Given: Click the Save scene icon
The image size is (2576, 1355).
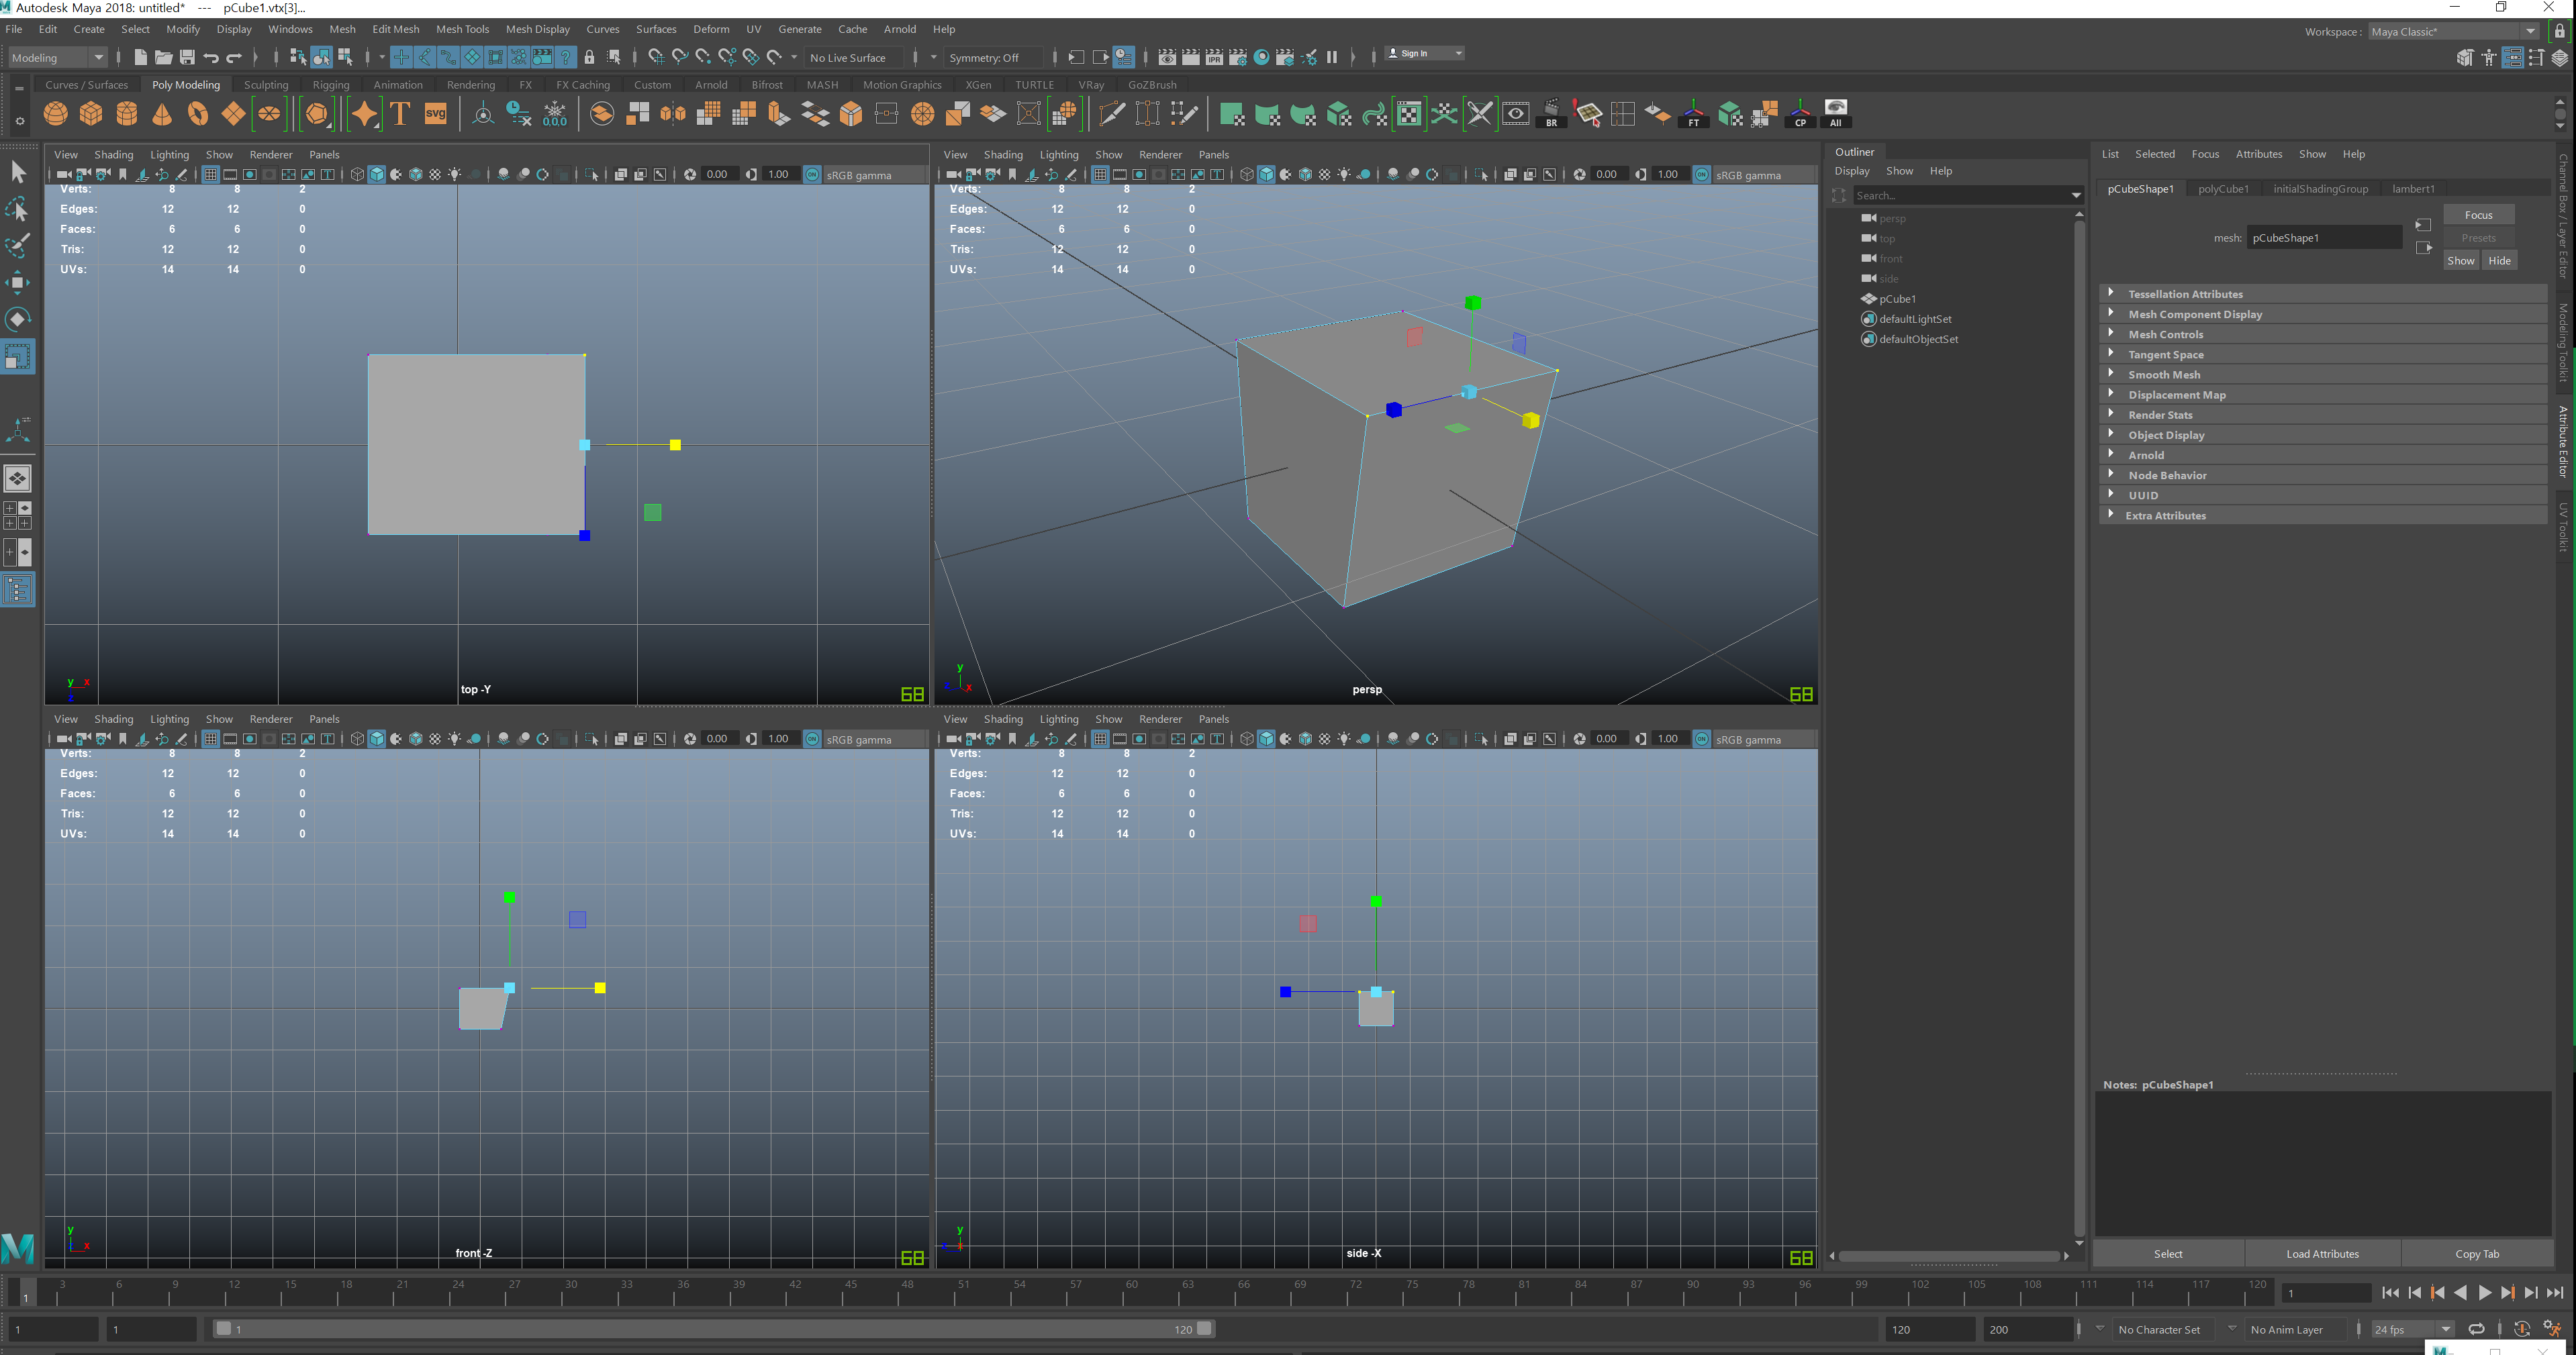Looking at the screenshot, I should tap(187, 57).
